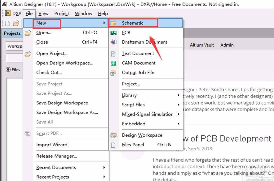Select Save Design Workspace entry

click(x=66, y=103)
